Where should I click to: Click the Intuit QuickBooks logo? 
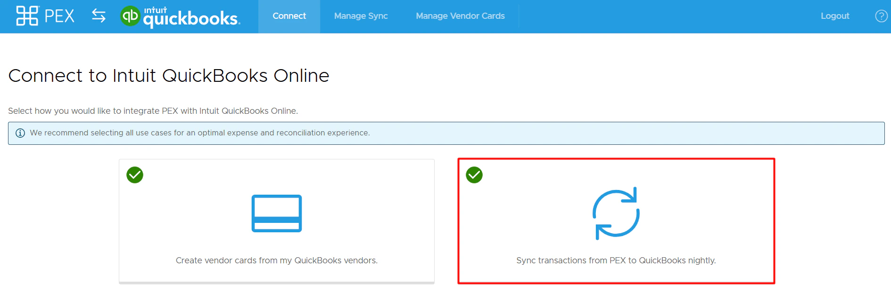tap(181, 16)
